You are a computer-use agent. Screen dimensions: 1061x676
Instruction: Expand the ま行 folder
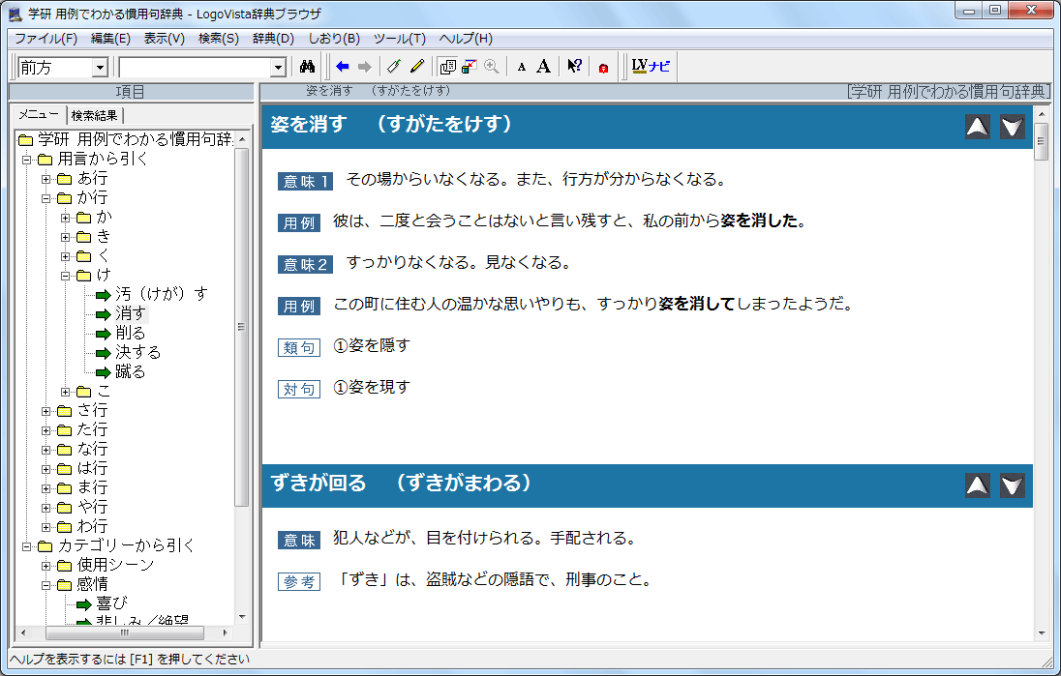46,488
